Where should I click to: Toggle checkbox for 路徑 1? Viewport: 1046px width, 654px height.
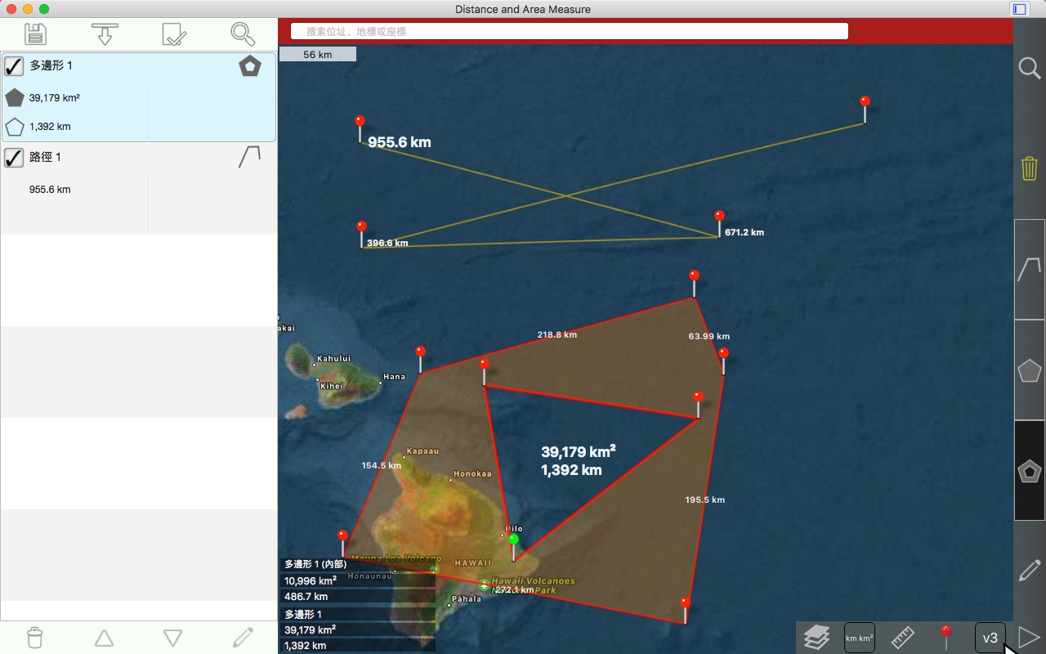[14, 157]
